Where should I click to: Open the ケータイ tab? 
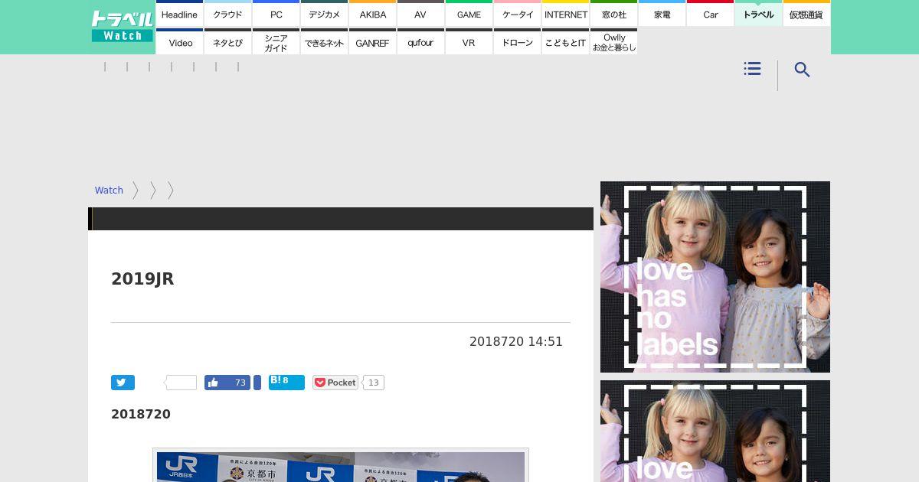click(x=517, y=14)
